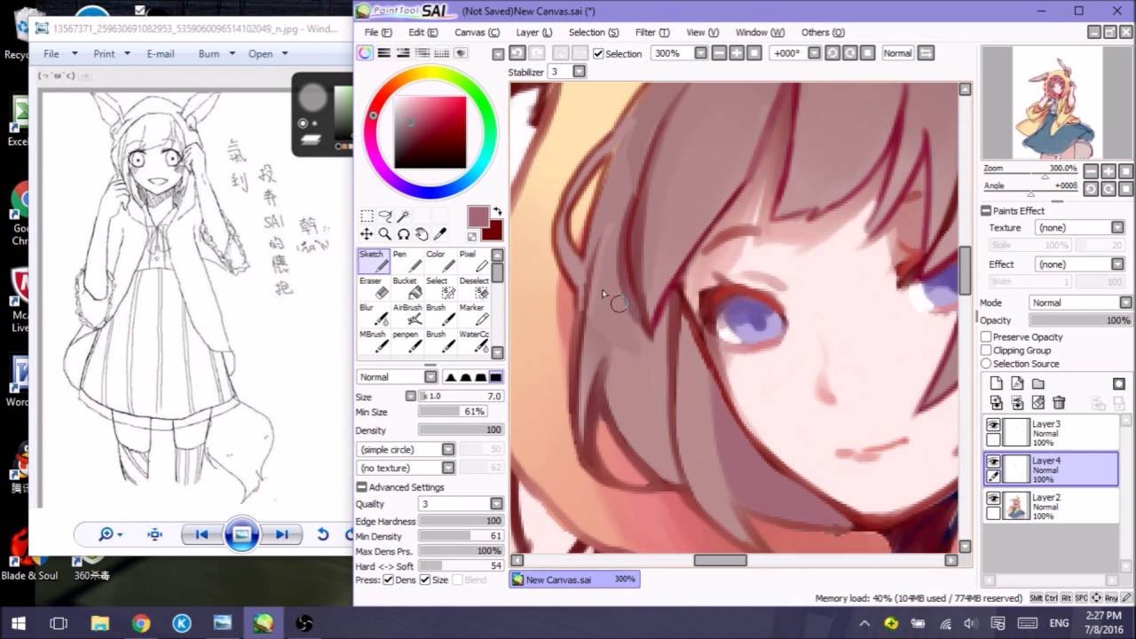Select Layer2 thumbnail in layer list
The image size is (1136, 639).
(x=1016, y=505)
